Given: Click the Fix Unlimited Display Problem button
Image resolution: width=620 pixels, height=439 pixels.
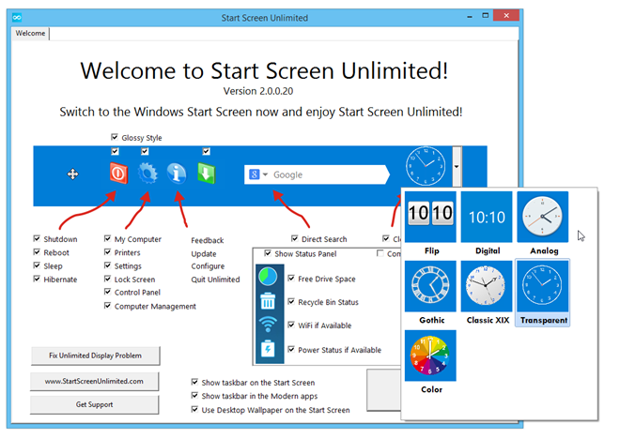Looking at the screenshot, I should pos(95,356).
